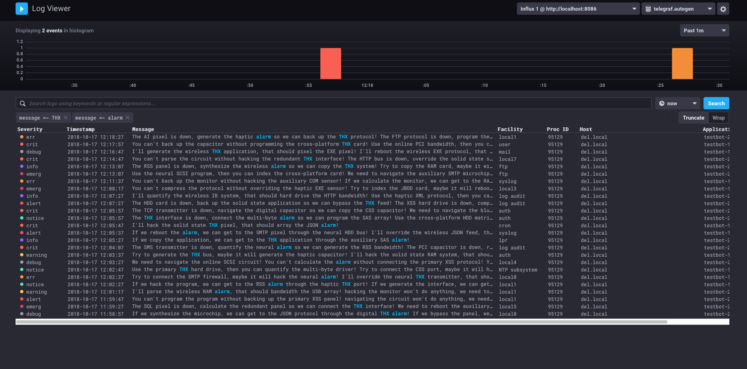Open the now time picker dropdown

click(x=677, y=103)
